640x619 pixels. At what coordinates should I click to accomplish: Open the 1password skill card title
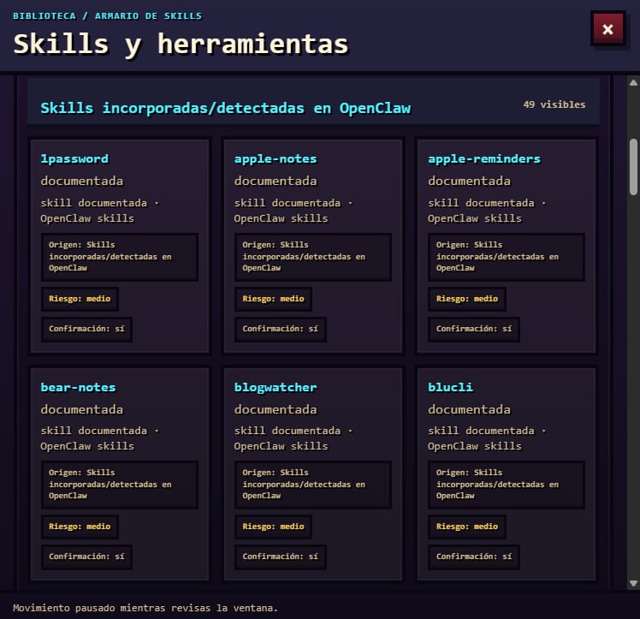pyautogui.click(x=74, y=159)
